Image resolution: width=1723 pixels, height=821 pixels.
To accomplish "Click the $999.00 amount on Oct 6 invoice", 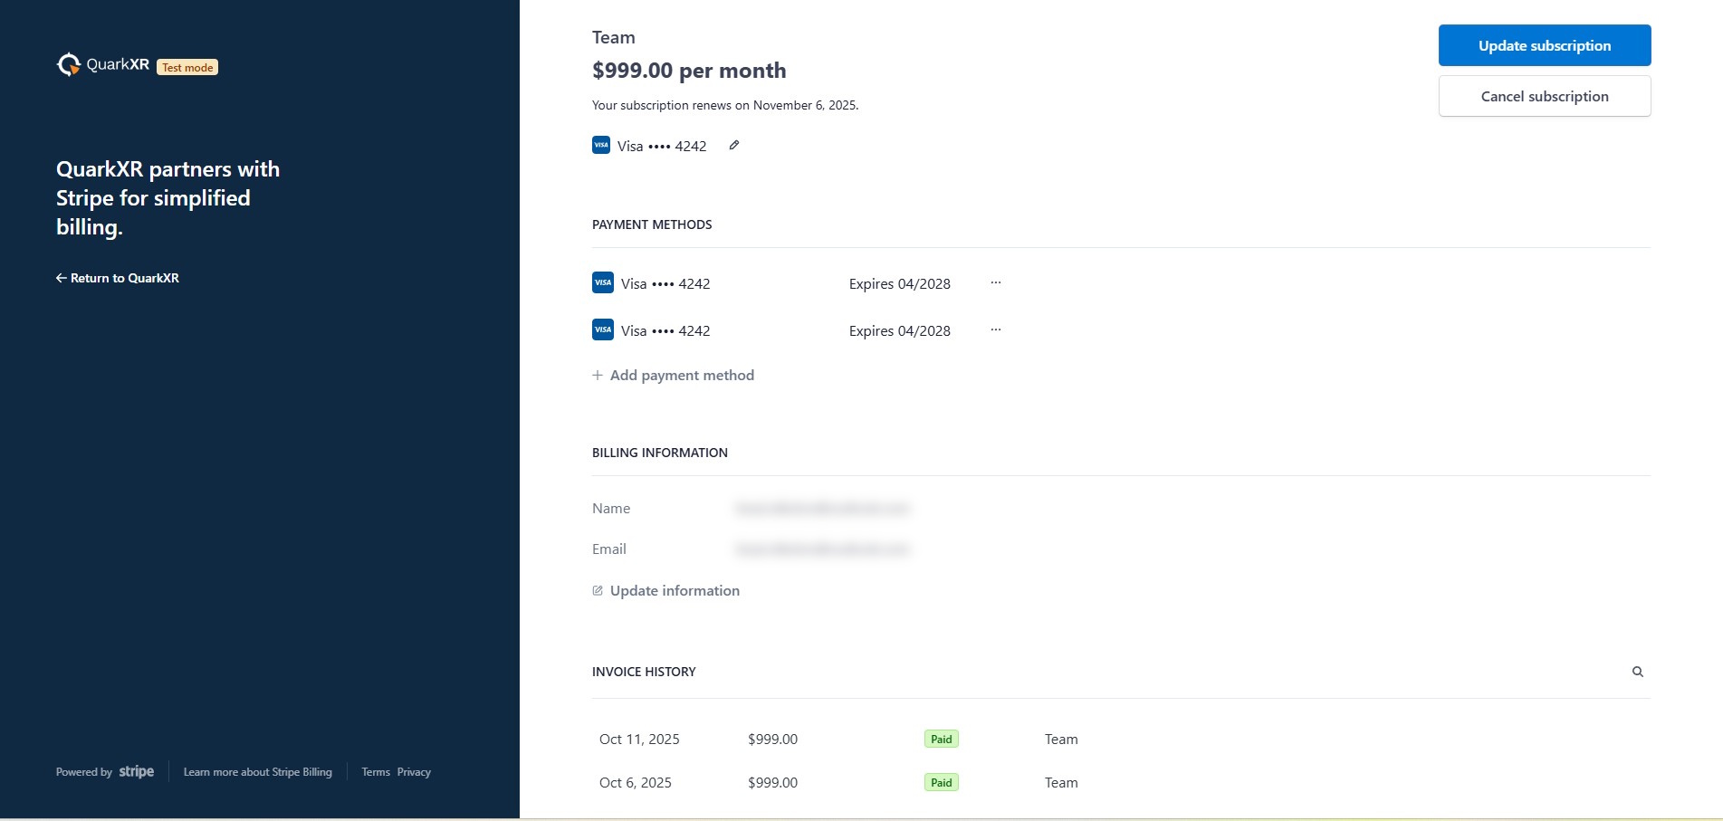I will (772, 782).
